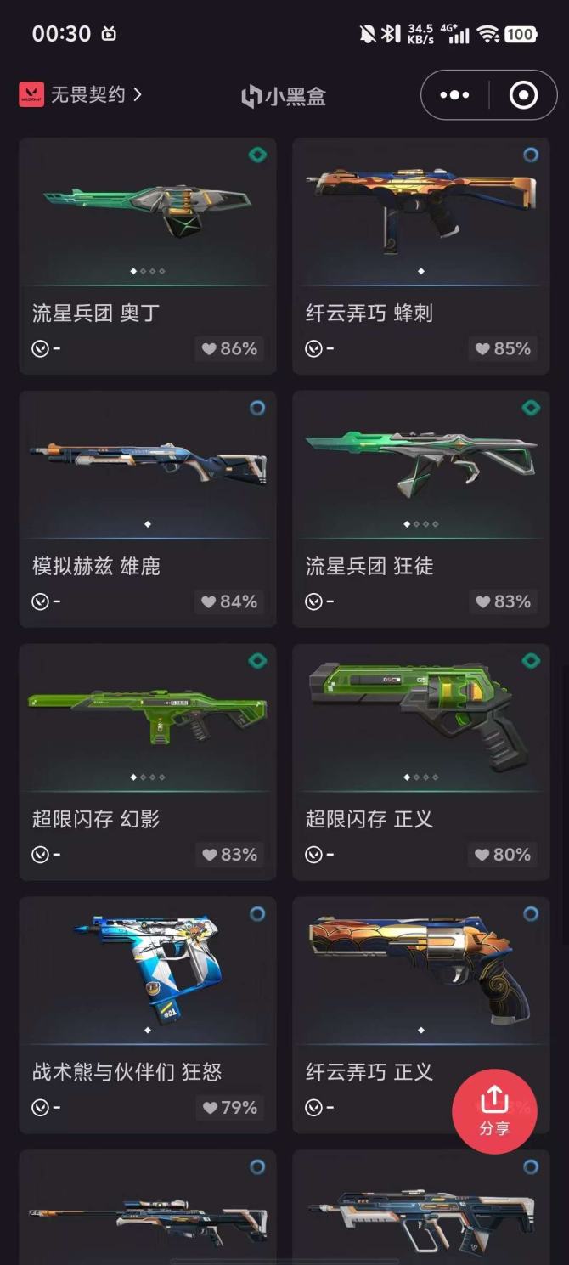This screenshot has height=1265, width=569.
Task: Open the 无畏契约 chevron link
Action: [95, 94]
